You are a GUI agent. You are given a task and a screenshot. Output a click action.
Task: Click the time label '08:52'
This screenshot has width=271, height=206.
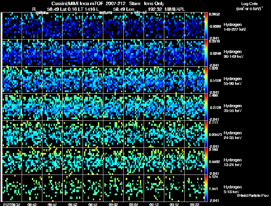point(72,204)
